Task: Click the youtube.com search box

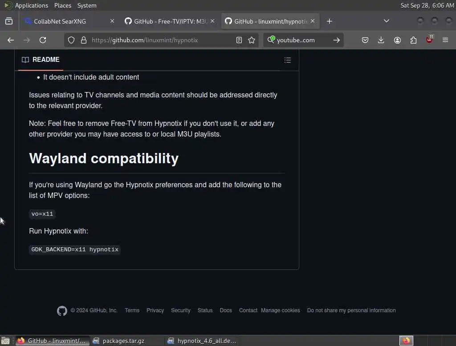Action: coord(302,40)
